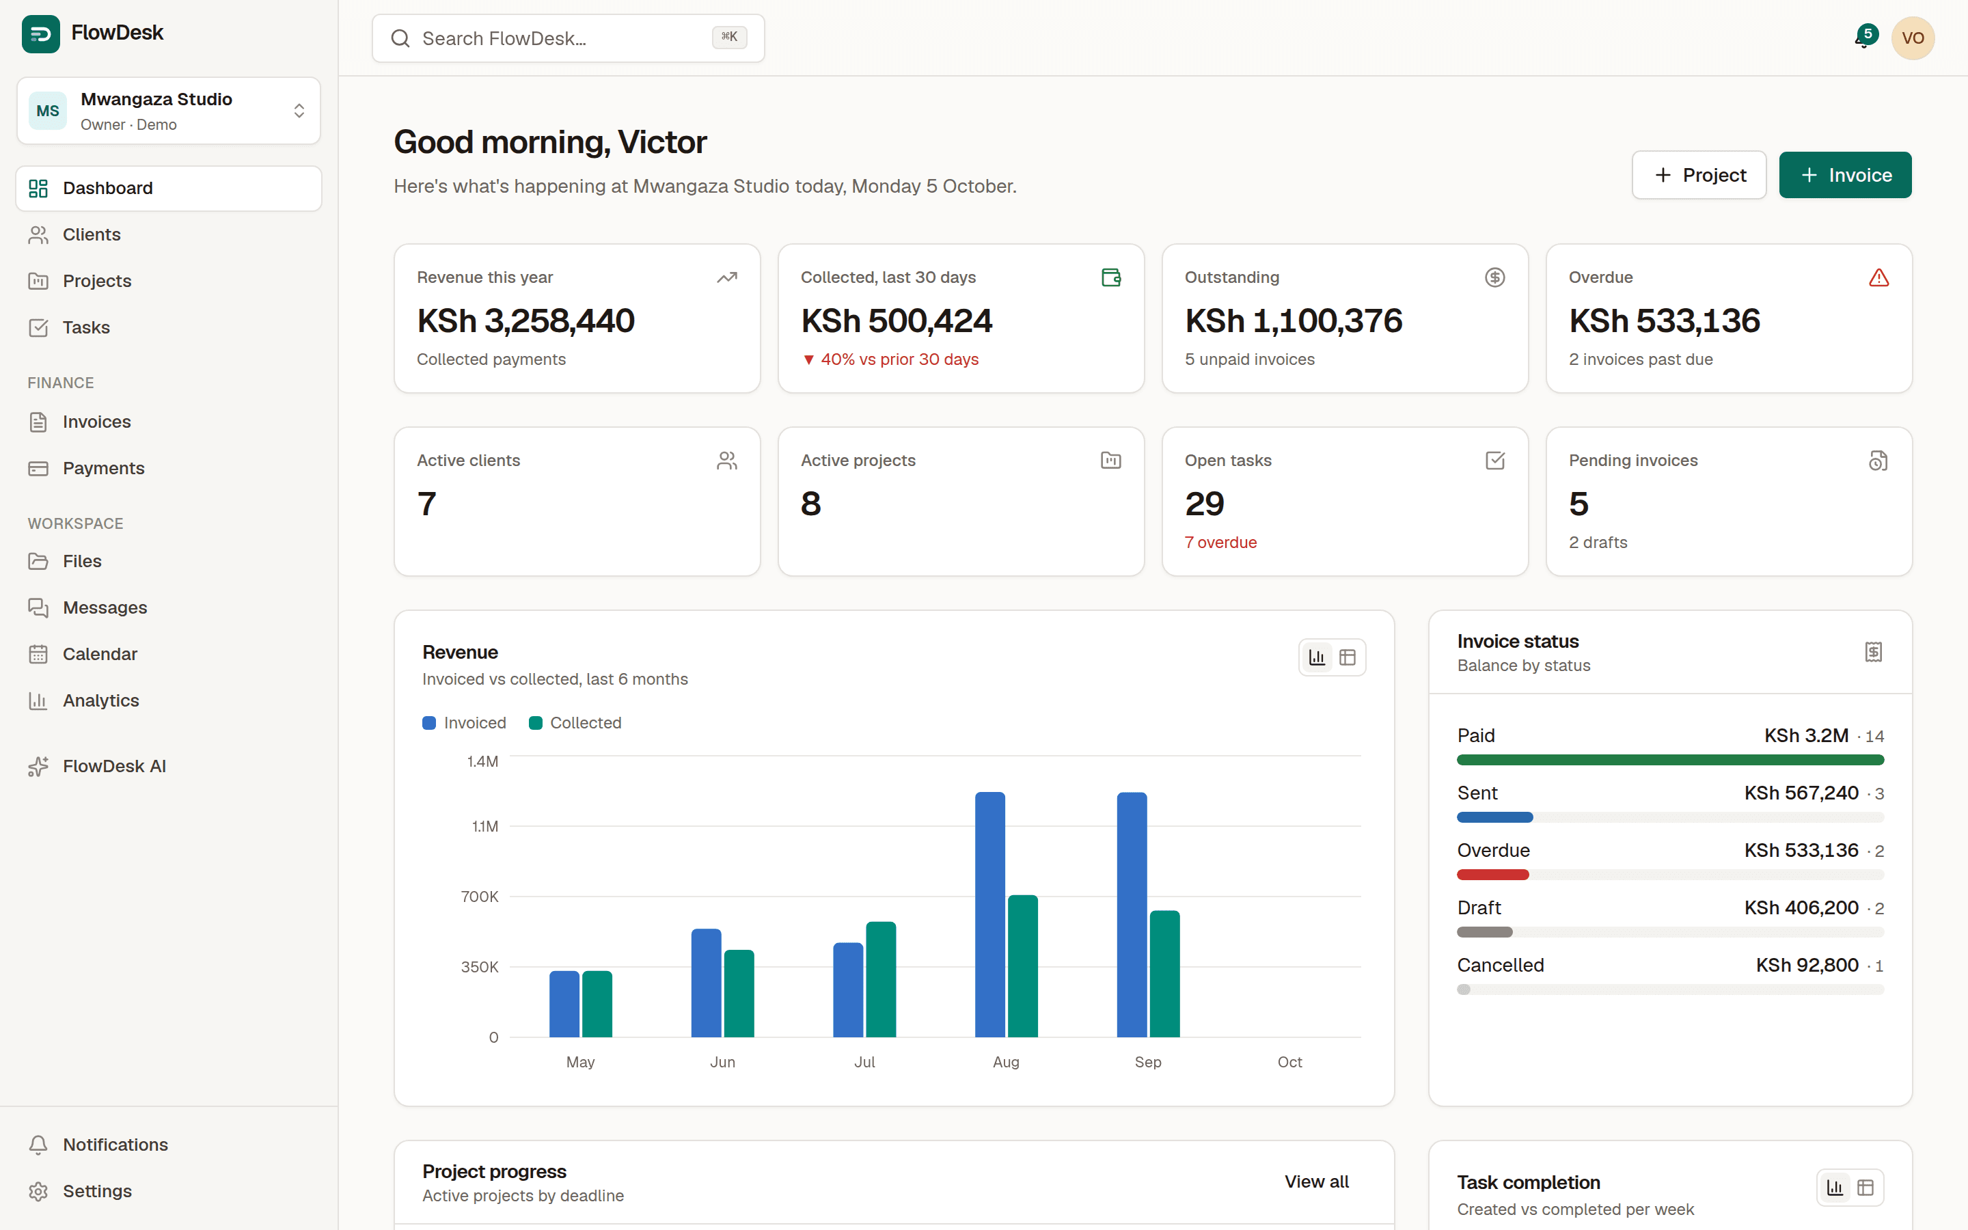Click the blue Sent progress bar
This screenshot has width=1968, height=1230.
pos(1494,817)
